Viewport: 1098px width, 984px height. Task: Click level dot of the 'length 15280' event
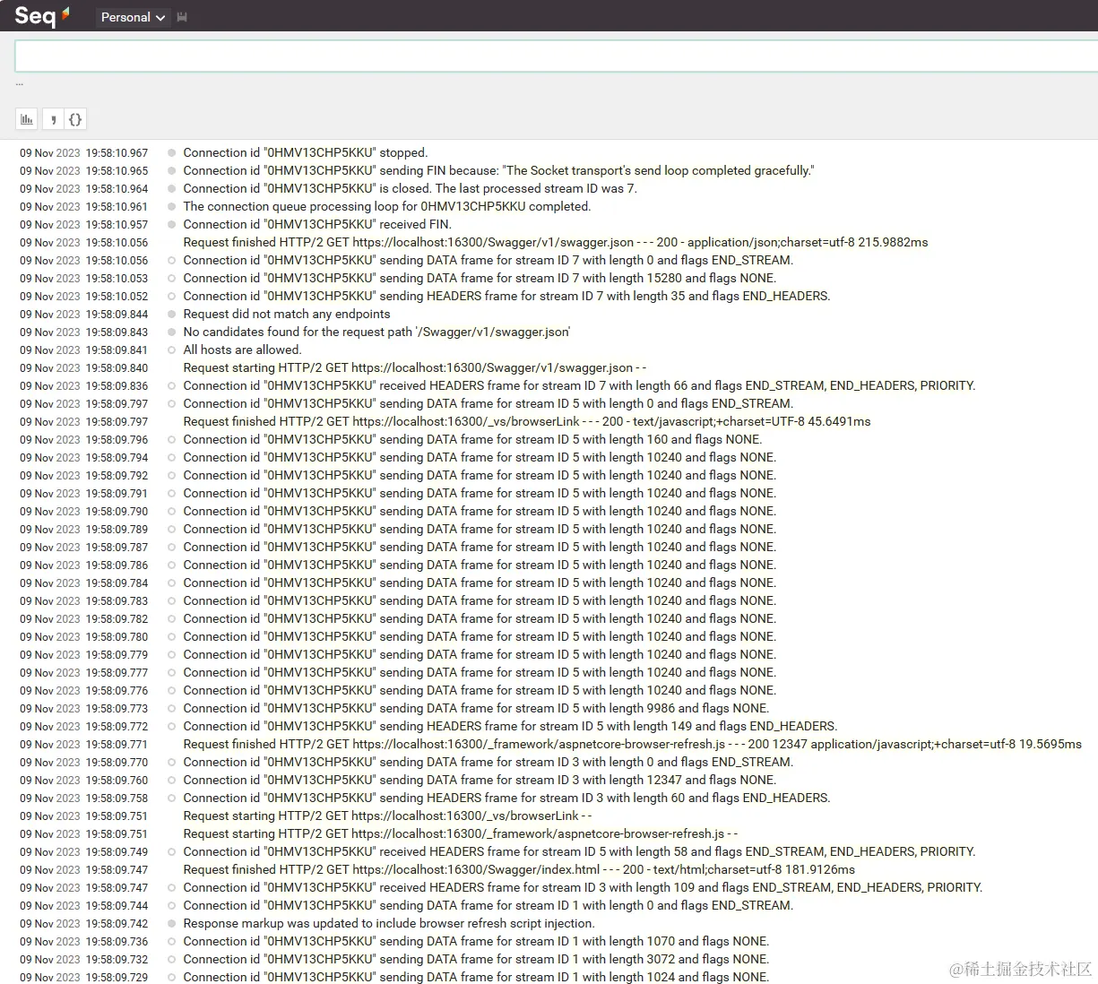click(171, 279)
